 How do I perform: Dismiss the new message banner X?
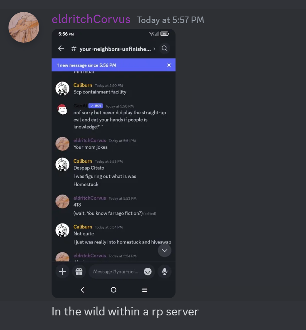(169, 65)
